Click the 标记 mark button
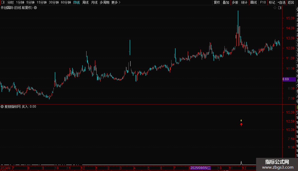The height and width of the screenshot is (171, 298). point(272,2)
